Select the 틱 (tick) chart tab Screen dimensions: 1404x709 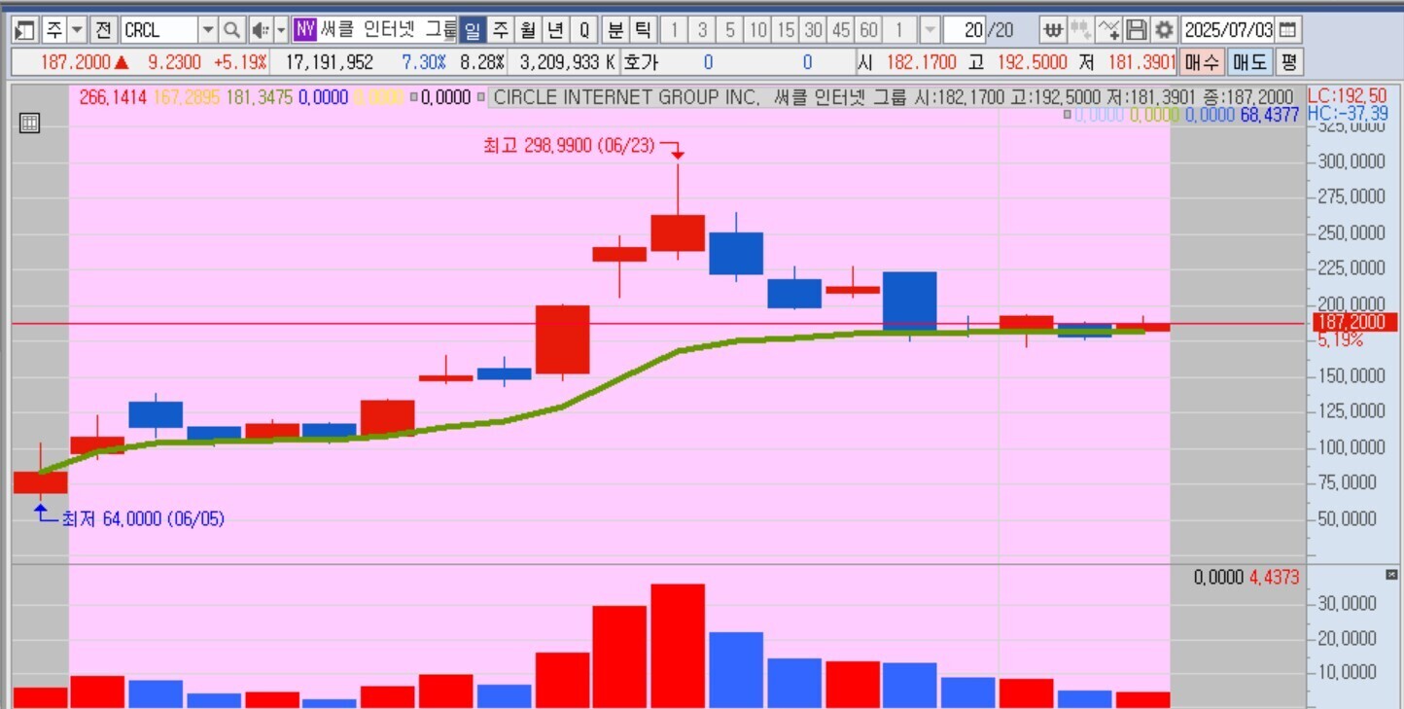point(643,30)
